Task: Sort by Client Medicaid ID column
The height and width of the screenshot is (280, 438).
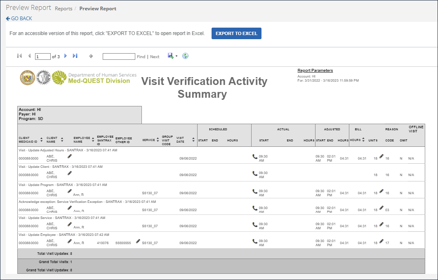Action: click(x=41, y=140)
